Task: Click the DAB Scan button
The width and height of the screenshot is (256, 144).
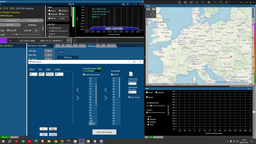Action: [x=68, y=57]
